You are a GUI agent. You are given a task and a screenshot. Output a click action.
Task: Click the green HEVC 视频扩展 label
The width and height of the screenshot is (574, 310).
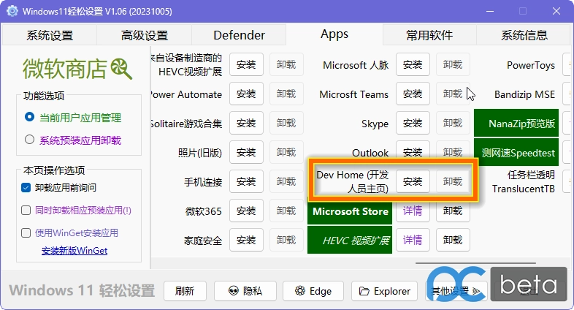click(350, 240)
